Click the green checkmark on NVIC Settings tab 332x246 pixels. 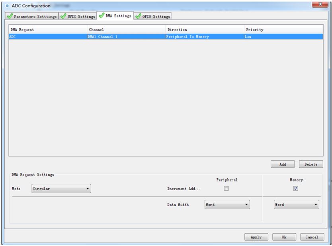click(63, 16)
